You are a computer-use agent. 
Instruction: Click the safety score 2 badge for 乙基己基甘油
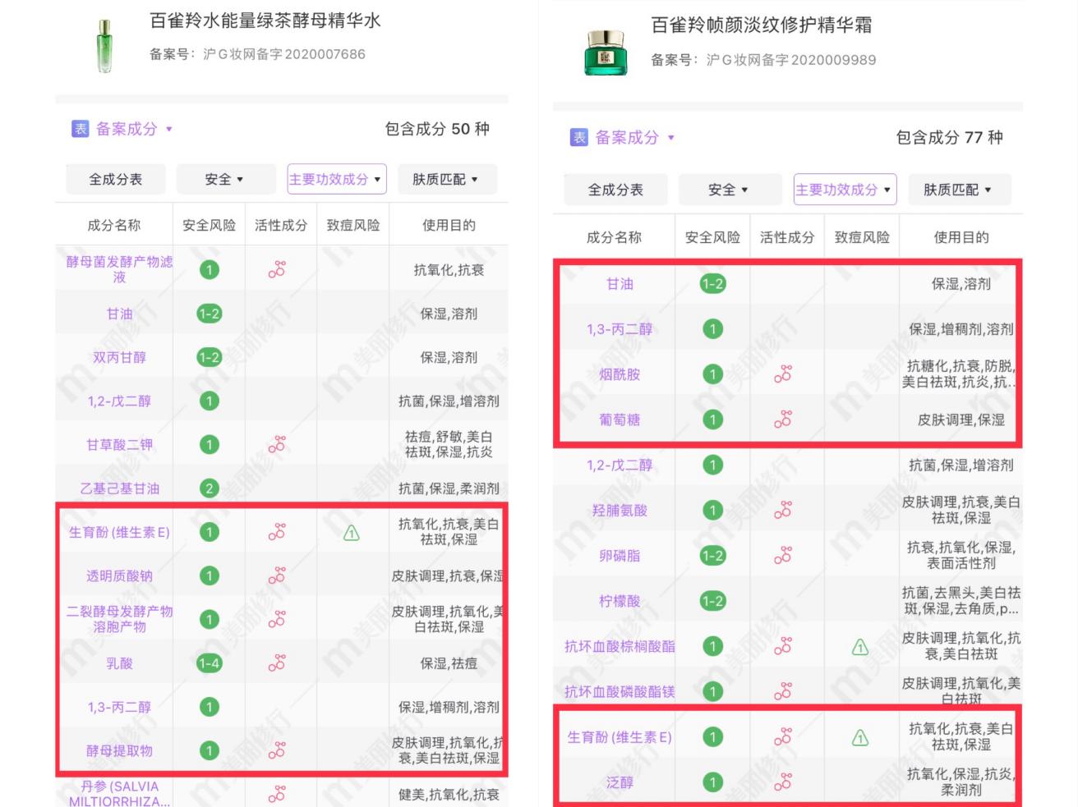209,488
